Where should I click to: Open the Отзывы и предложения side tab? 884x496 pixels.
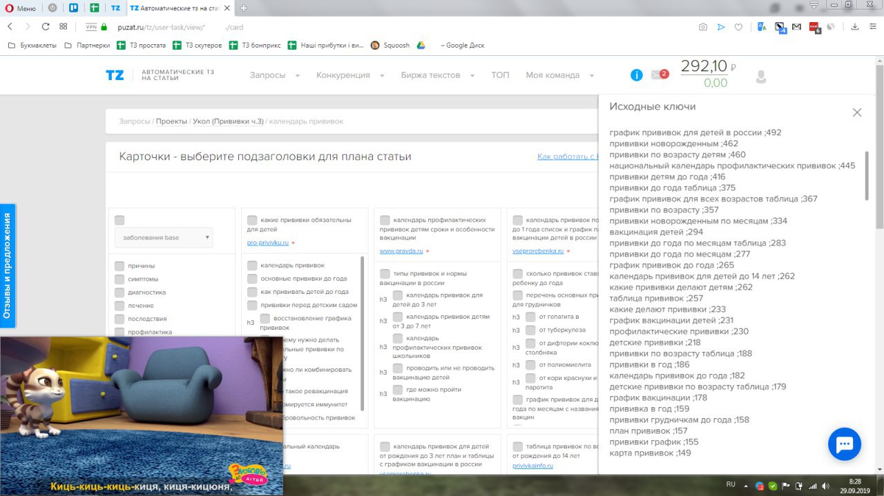(8, 266)
